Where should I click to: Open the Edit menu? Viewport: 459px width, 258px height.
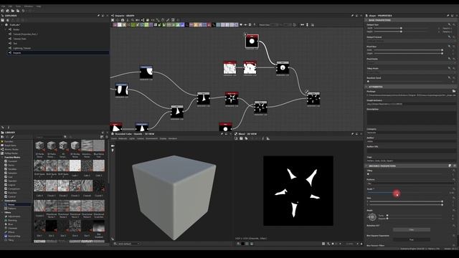(x=10, y=6)
